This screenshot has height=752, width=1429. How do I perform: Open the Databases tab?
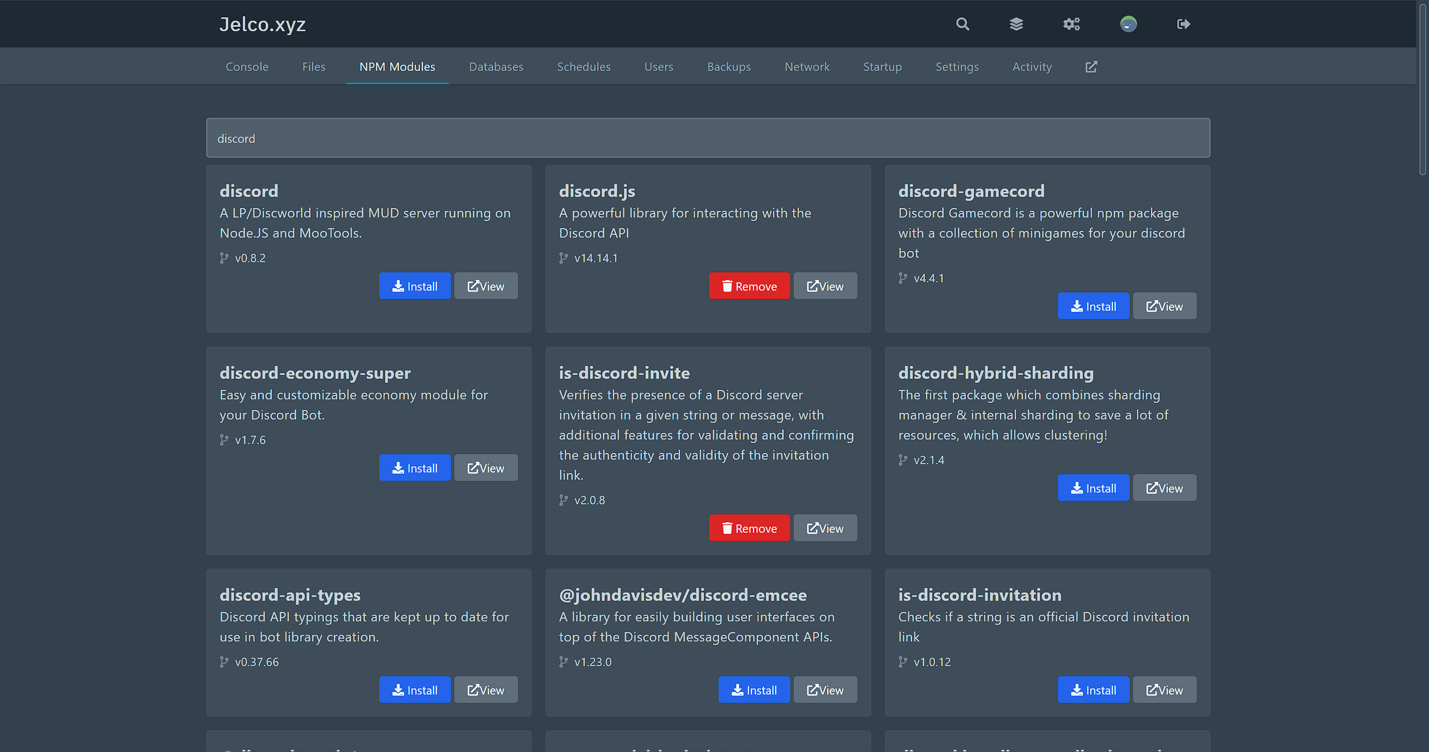(496, 66)
